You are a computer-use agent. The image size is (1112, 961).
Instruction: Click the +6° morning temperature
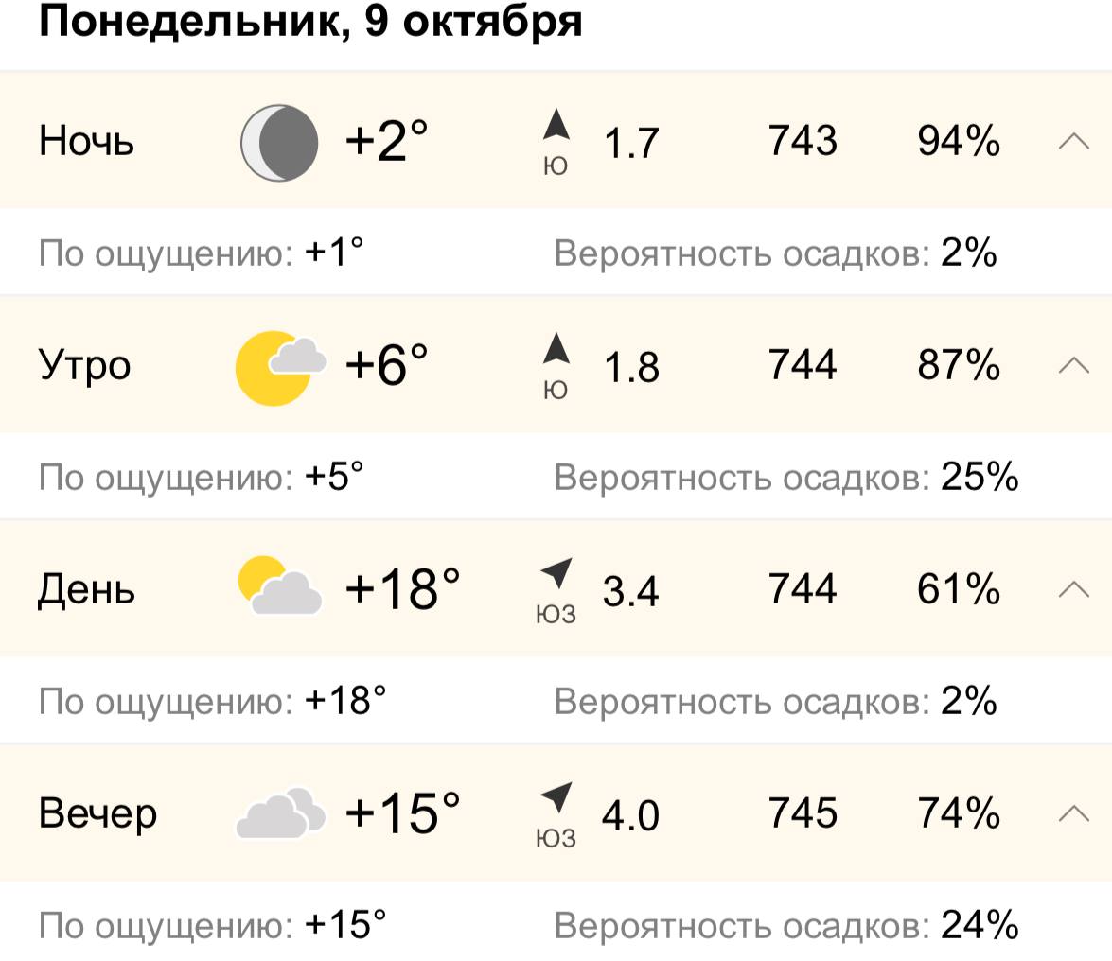click(x=386, y=365)
